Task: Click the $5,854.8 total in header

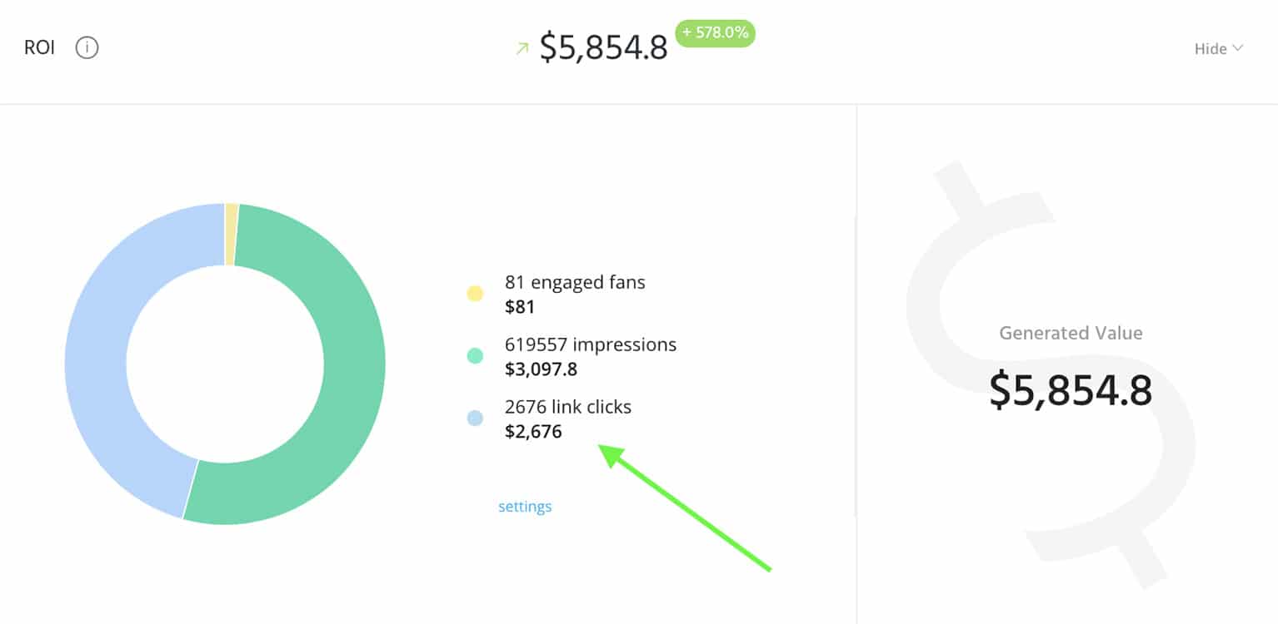Action: click(x=604, y=47)
